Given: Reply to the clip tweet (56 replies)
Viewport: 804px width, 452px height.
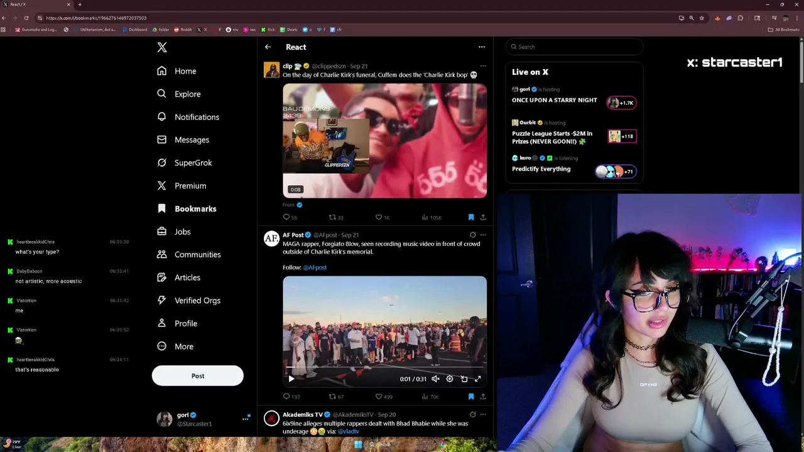Looking at the screenshot, I should (x=290, y=217).
